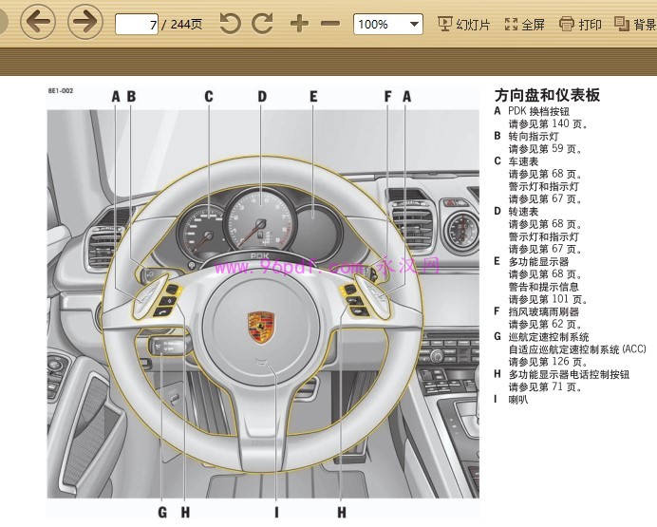Select the '喇叭' legend entry
Viewport: 657px width, 527px height.
click(x=518, y=400)
